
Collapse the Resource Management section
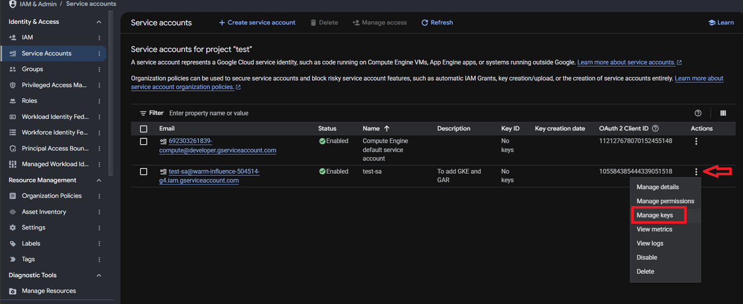(99, 181)
